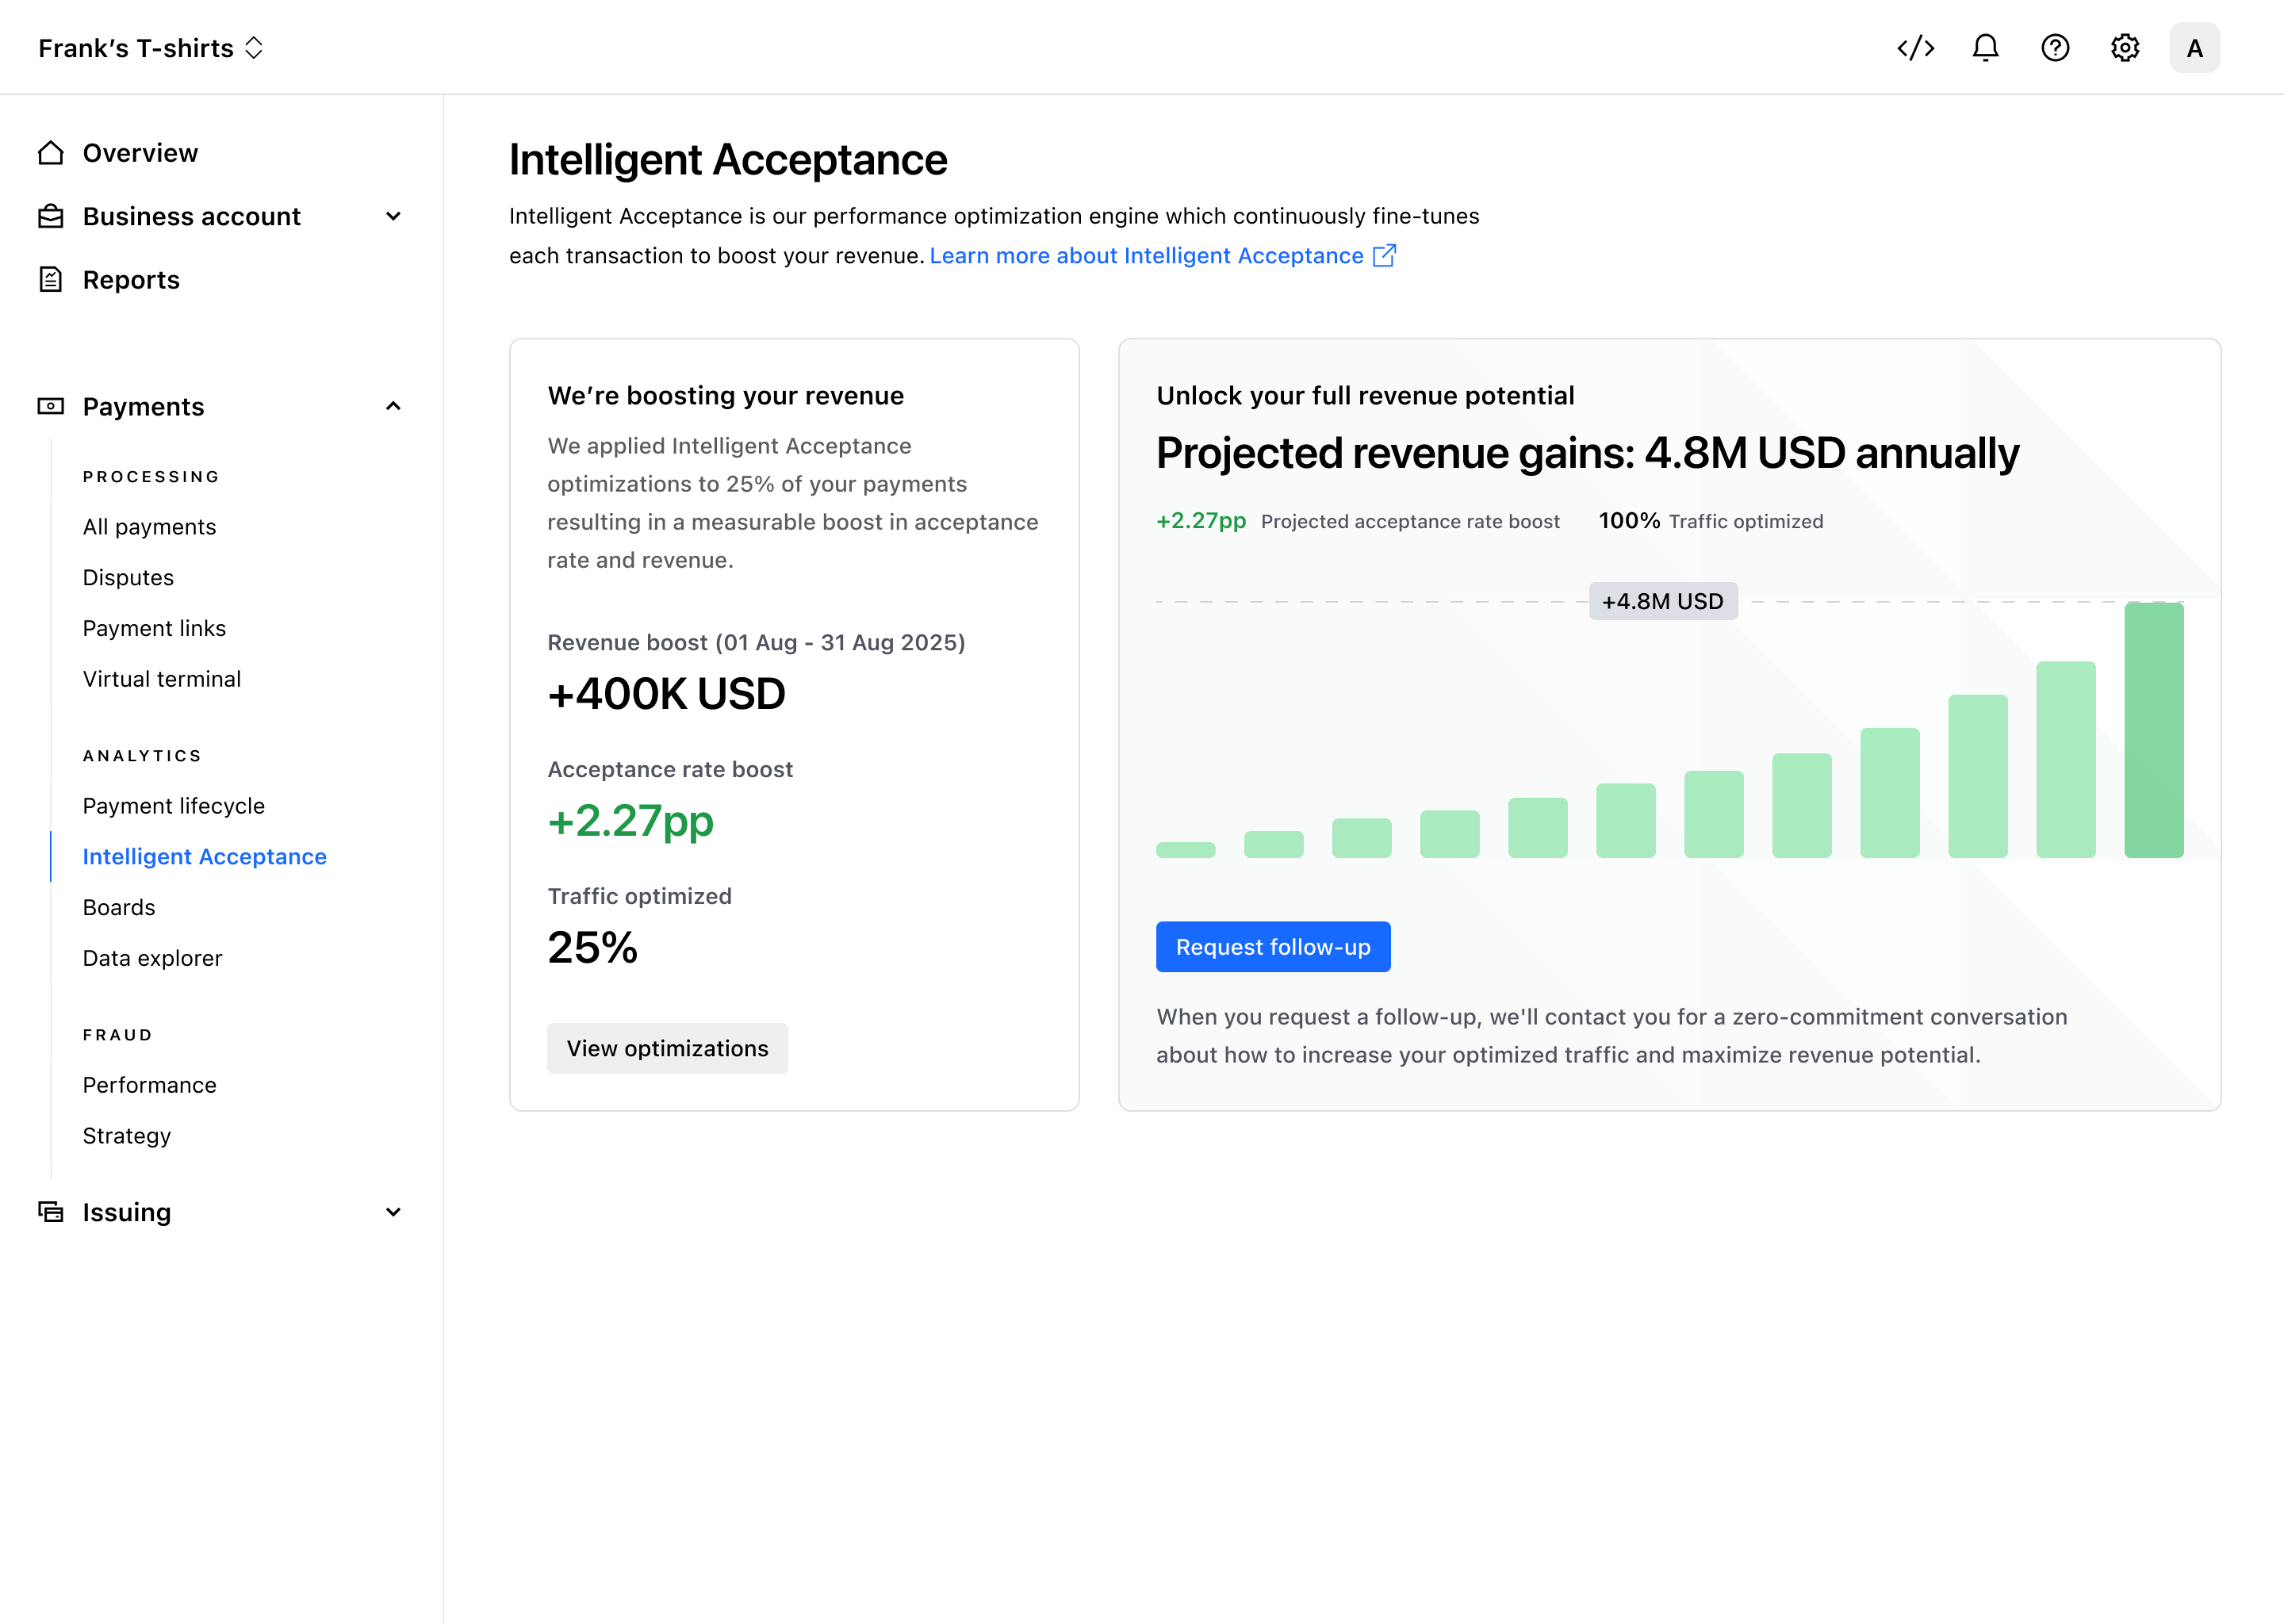Viewport: 2284px width, 1624px height.
Task: Click the large +2.27pp acceptance rate boost value
Action: (630, 821)
